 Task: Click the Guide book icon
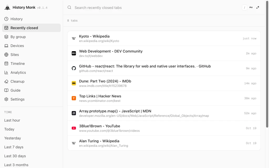(x=6, y=90)
